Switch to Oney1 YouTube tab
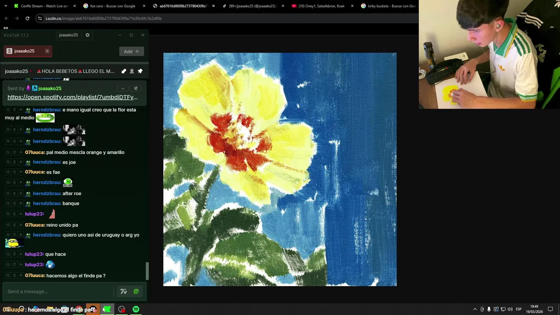Viewport: 560px width, 315px height. tap(322, 6)
